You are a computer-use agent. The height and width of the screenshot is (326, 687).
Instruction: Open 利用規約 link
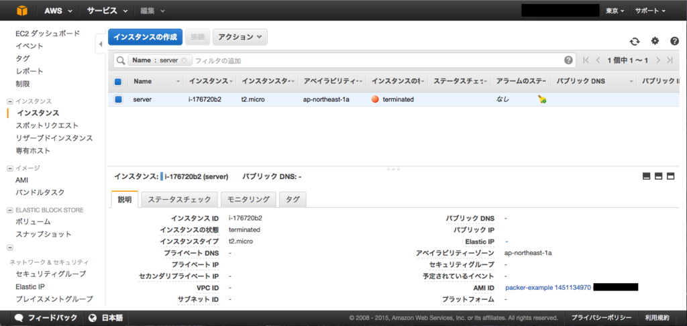pyautogui.click(x=657, y=318)
